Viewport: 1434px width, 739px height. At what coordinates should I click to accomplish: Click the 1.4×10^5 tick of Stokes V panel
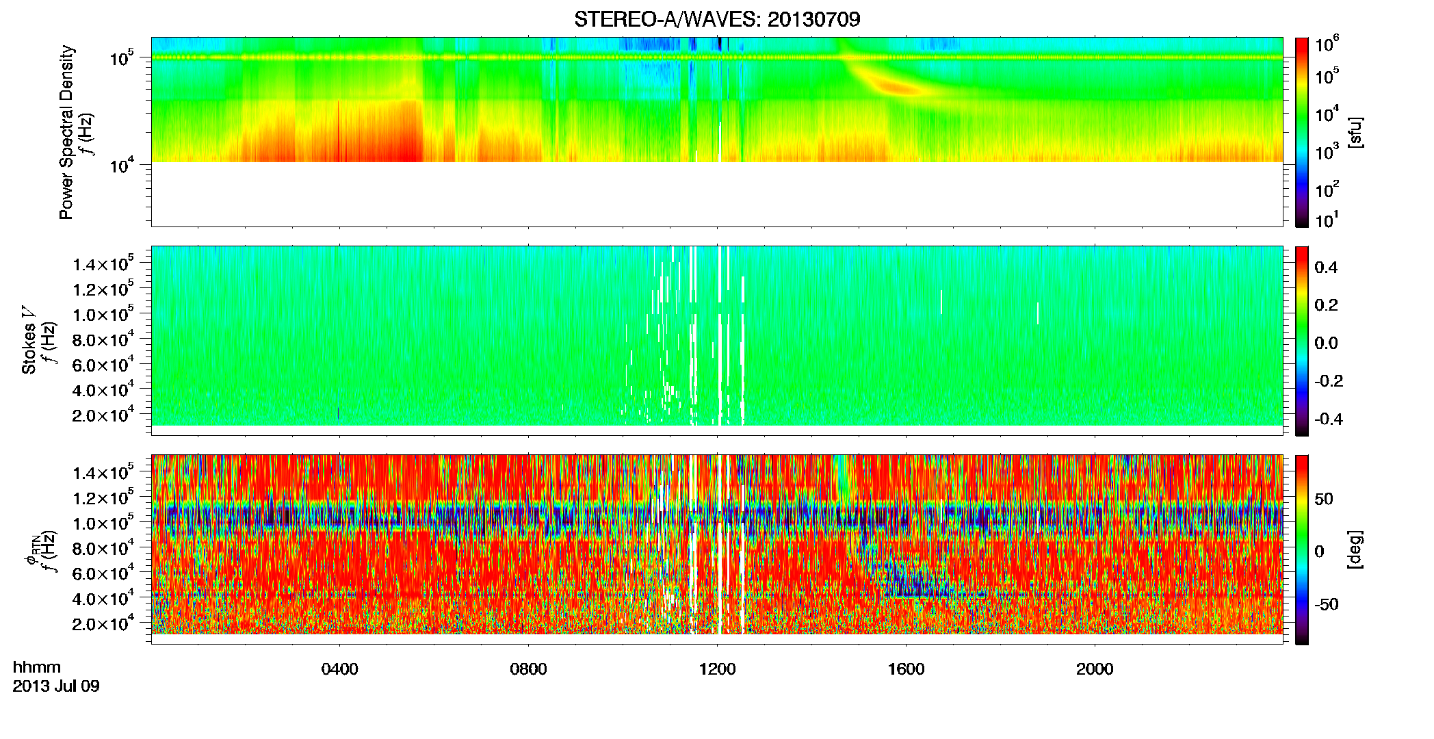click(103, 263)
